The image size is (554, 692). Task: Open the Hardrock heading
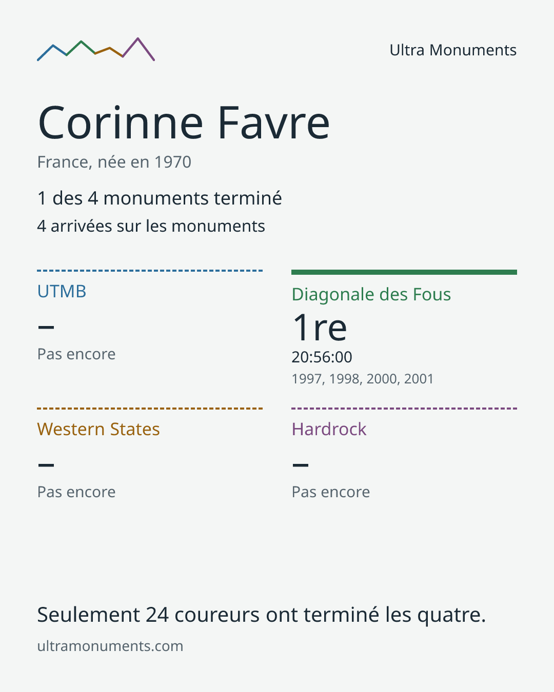tap(329, 429)
